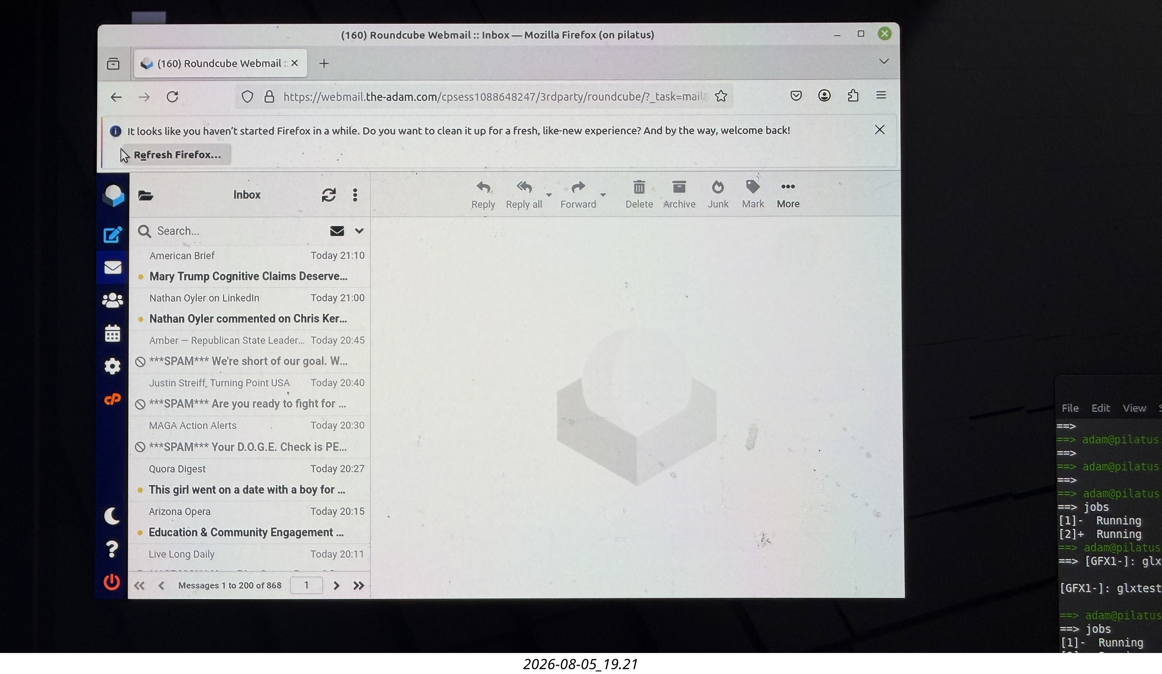Screen dimensions: 1162x674
Task: Close the Roundcube Webmail tab
Action: click(294, 63)
